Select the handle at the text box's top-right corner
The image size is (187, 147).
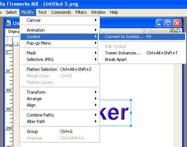click(131, 100)
